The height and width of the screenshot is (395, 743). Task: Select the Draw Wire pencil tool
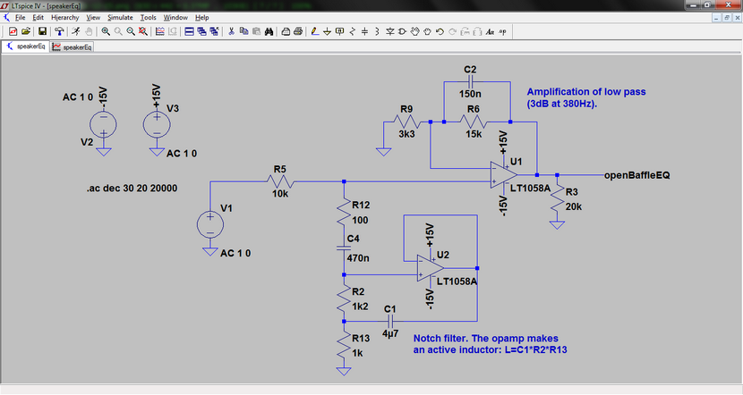314,31
